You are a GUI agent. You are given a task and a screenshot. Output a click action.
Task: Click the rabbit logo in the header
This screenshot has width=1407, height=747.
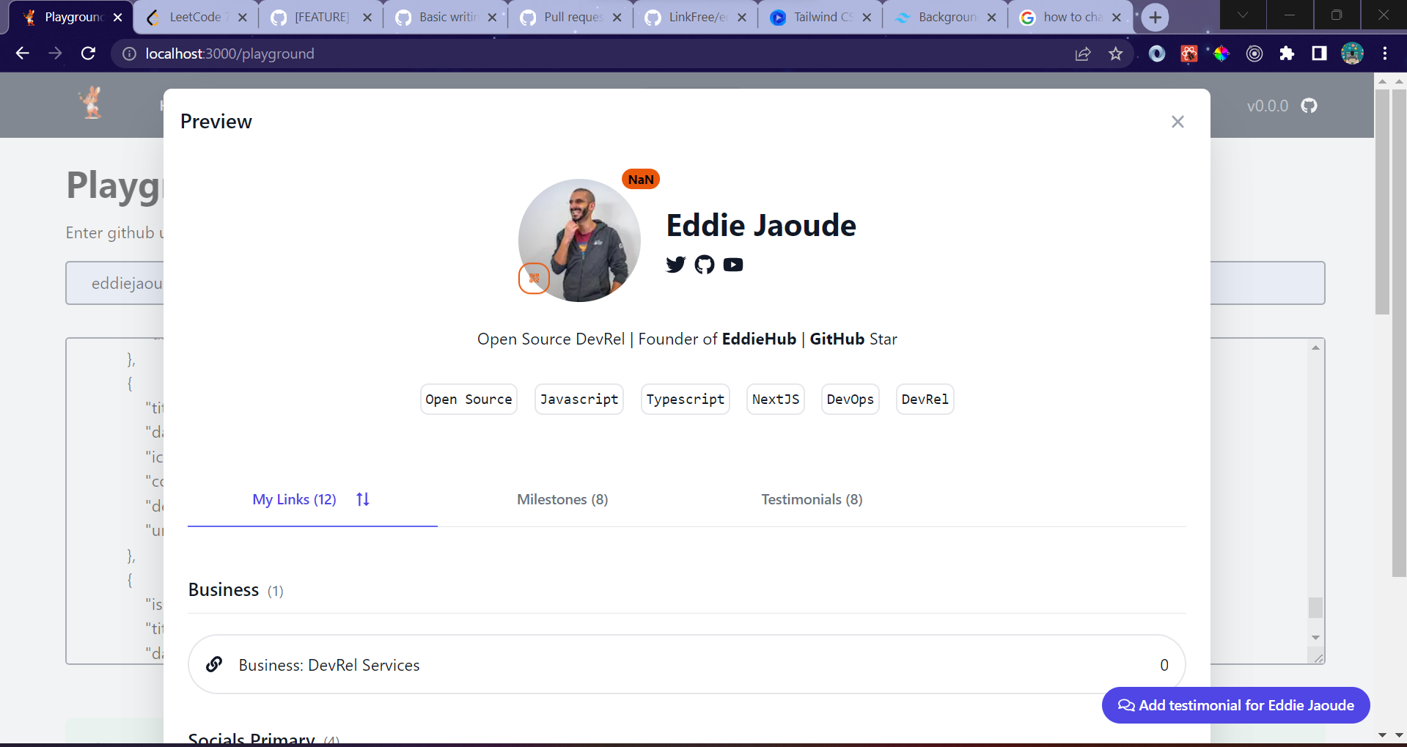pos(91,103)
